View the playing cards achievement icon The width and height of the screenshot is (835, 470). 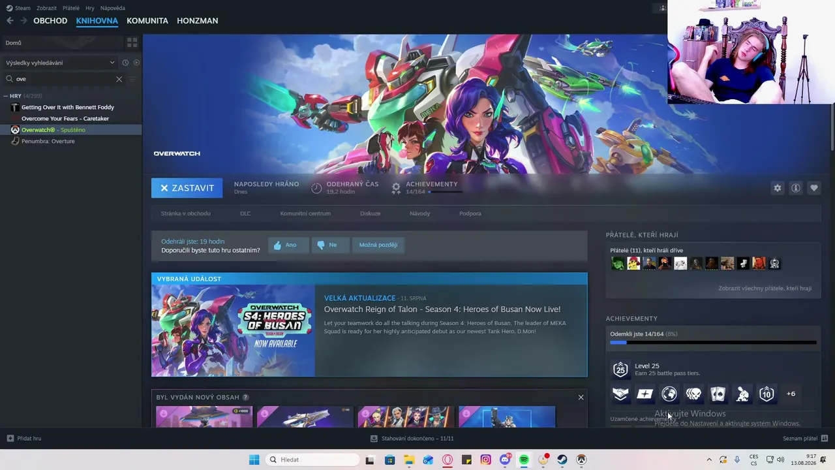coord(718,394)
